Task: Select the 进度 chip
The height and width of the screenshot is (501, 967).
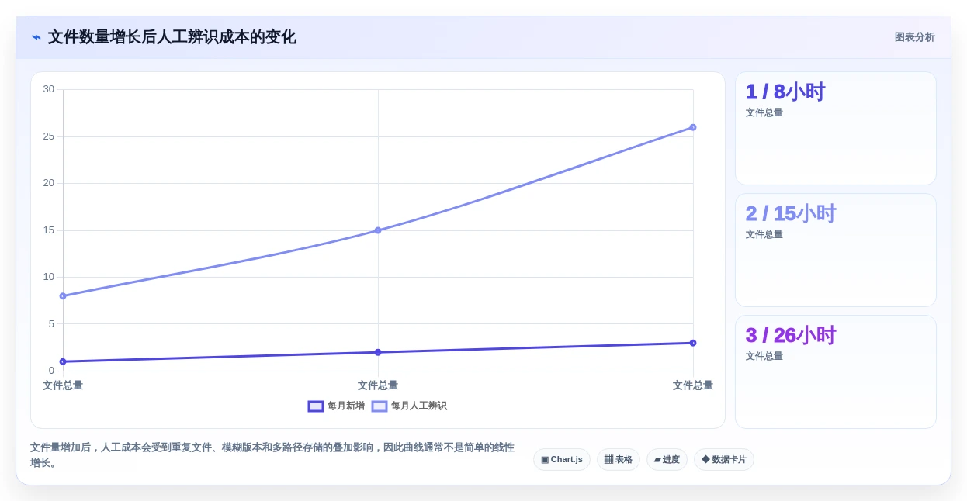Action: coord(667,460)
